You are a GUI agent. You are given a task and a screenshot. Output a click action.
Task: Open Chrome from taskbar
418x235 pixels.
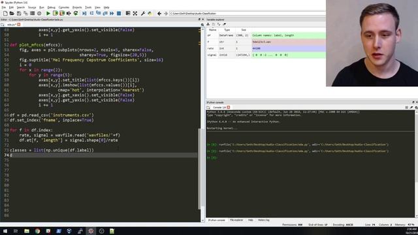click(37, 231)
